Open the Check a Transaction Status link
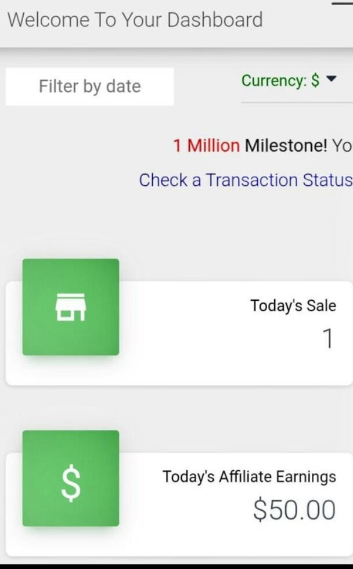This screenshot has width=353, height=569. click(x=245, y=180)
